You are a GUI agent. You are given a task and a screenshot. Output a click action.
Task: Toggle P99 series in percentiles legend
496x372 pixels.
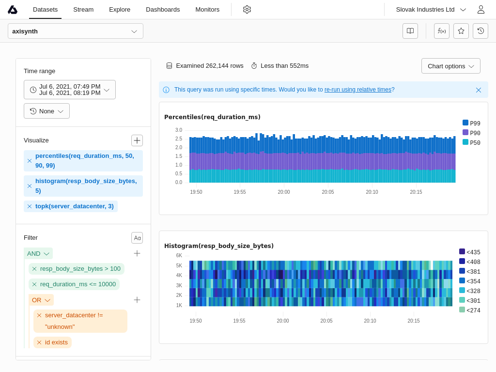(471, 124)
